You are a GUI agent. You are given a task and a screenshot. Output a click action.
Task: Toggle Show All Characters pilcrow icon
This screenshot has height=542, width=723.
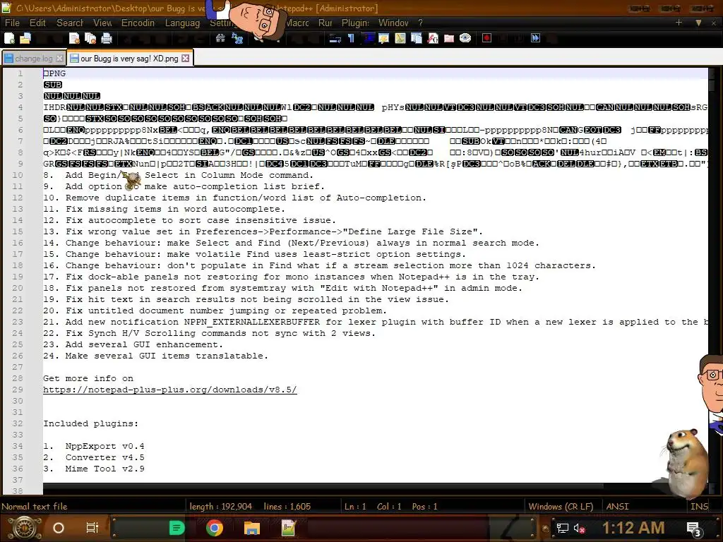click(x=352, y=38)
